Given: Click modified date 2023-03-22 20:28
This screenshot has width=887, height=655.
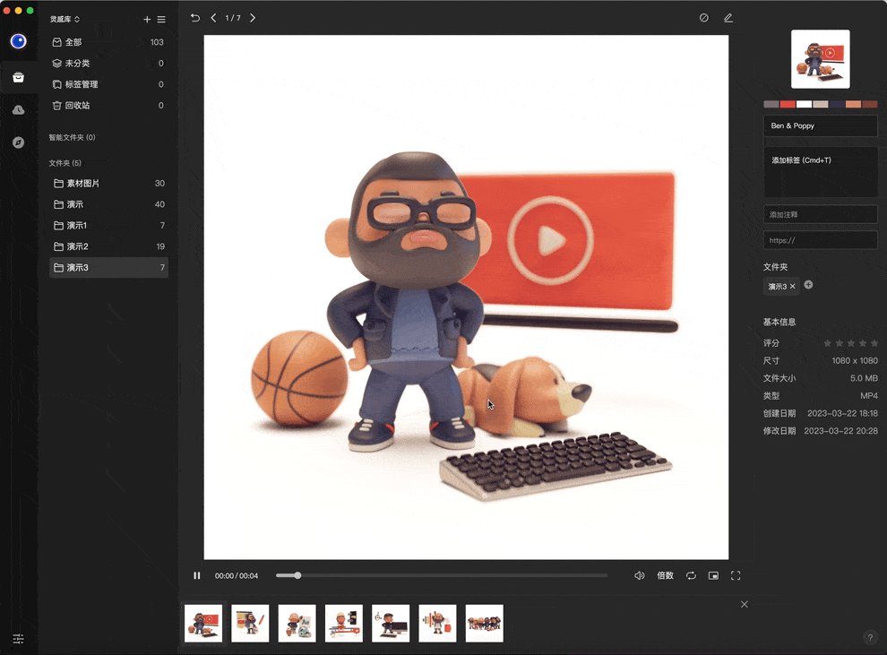Looking at the screenshot, I should 841,431.
